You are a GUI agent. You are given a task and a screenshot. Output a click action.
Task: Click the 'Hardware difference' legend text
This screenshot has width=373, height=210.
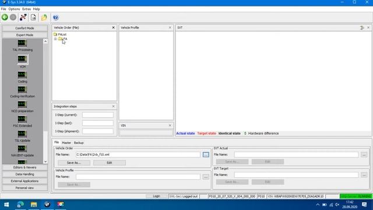263,134
